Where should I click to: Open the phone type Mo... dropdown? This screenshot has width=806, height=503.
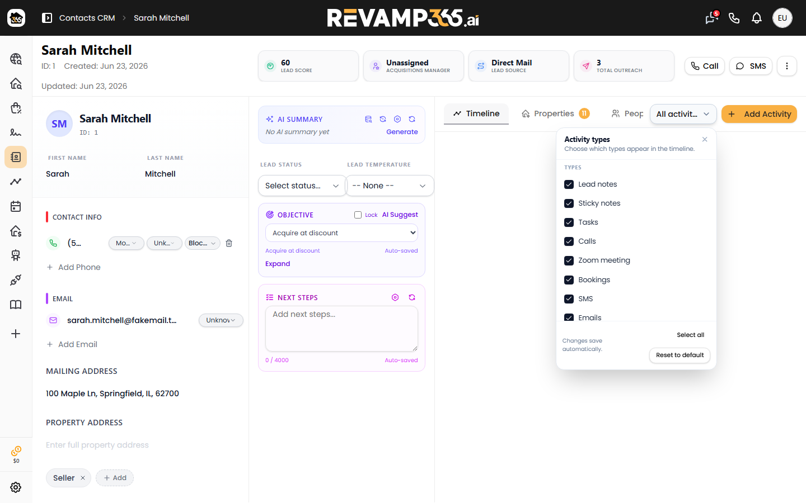coord(126,243)
